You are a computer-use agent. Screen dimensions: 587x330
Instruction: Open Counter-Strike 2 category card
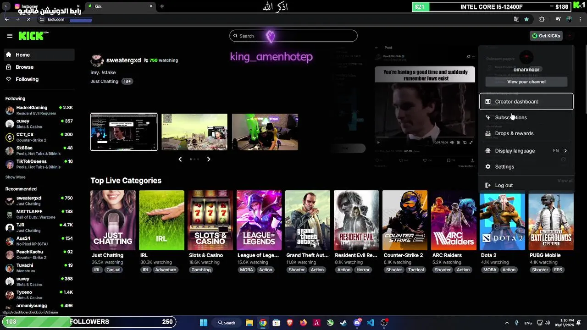(404, 220)
